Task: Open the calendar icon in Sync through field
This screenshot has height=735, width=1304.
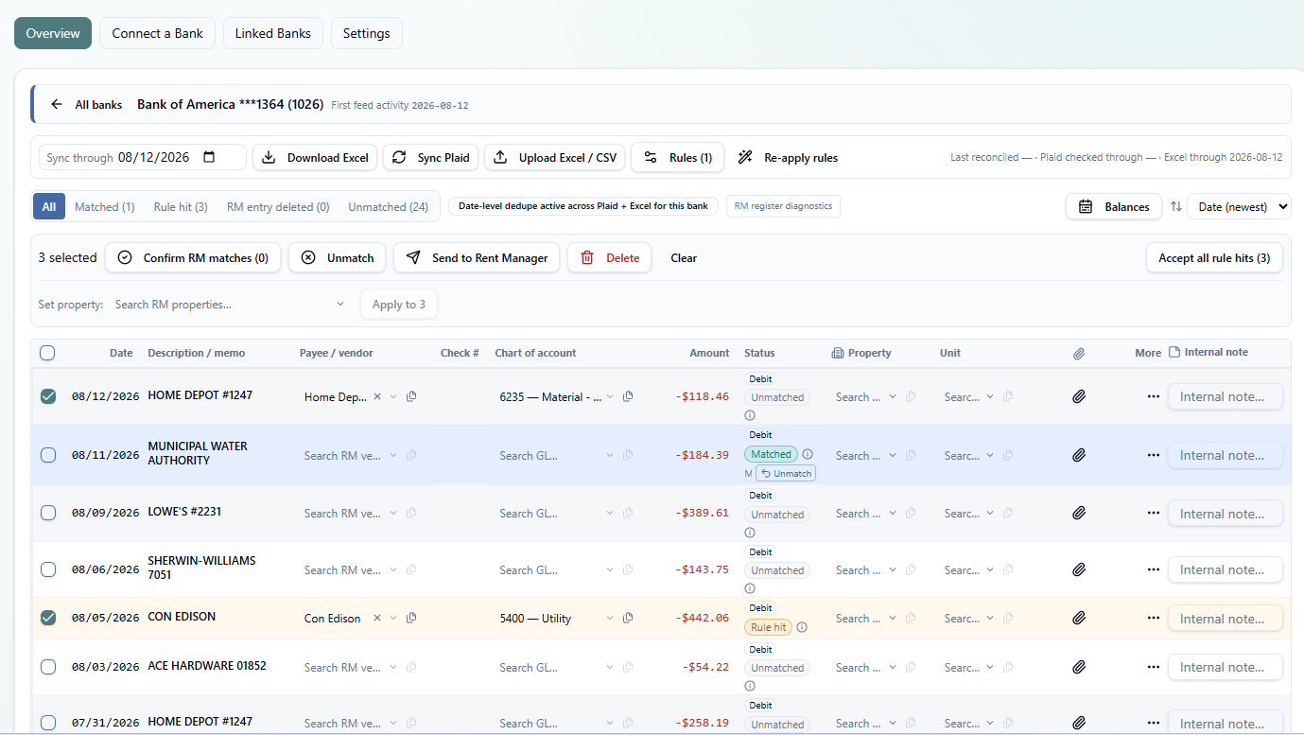Action: pos(209,157)
